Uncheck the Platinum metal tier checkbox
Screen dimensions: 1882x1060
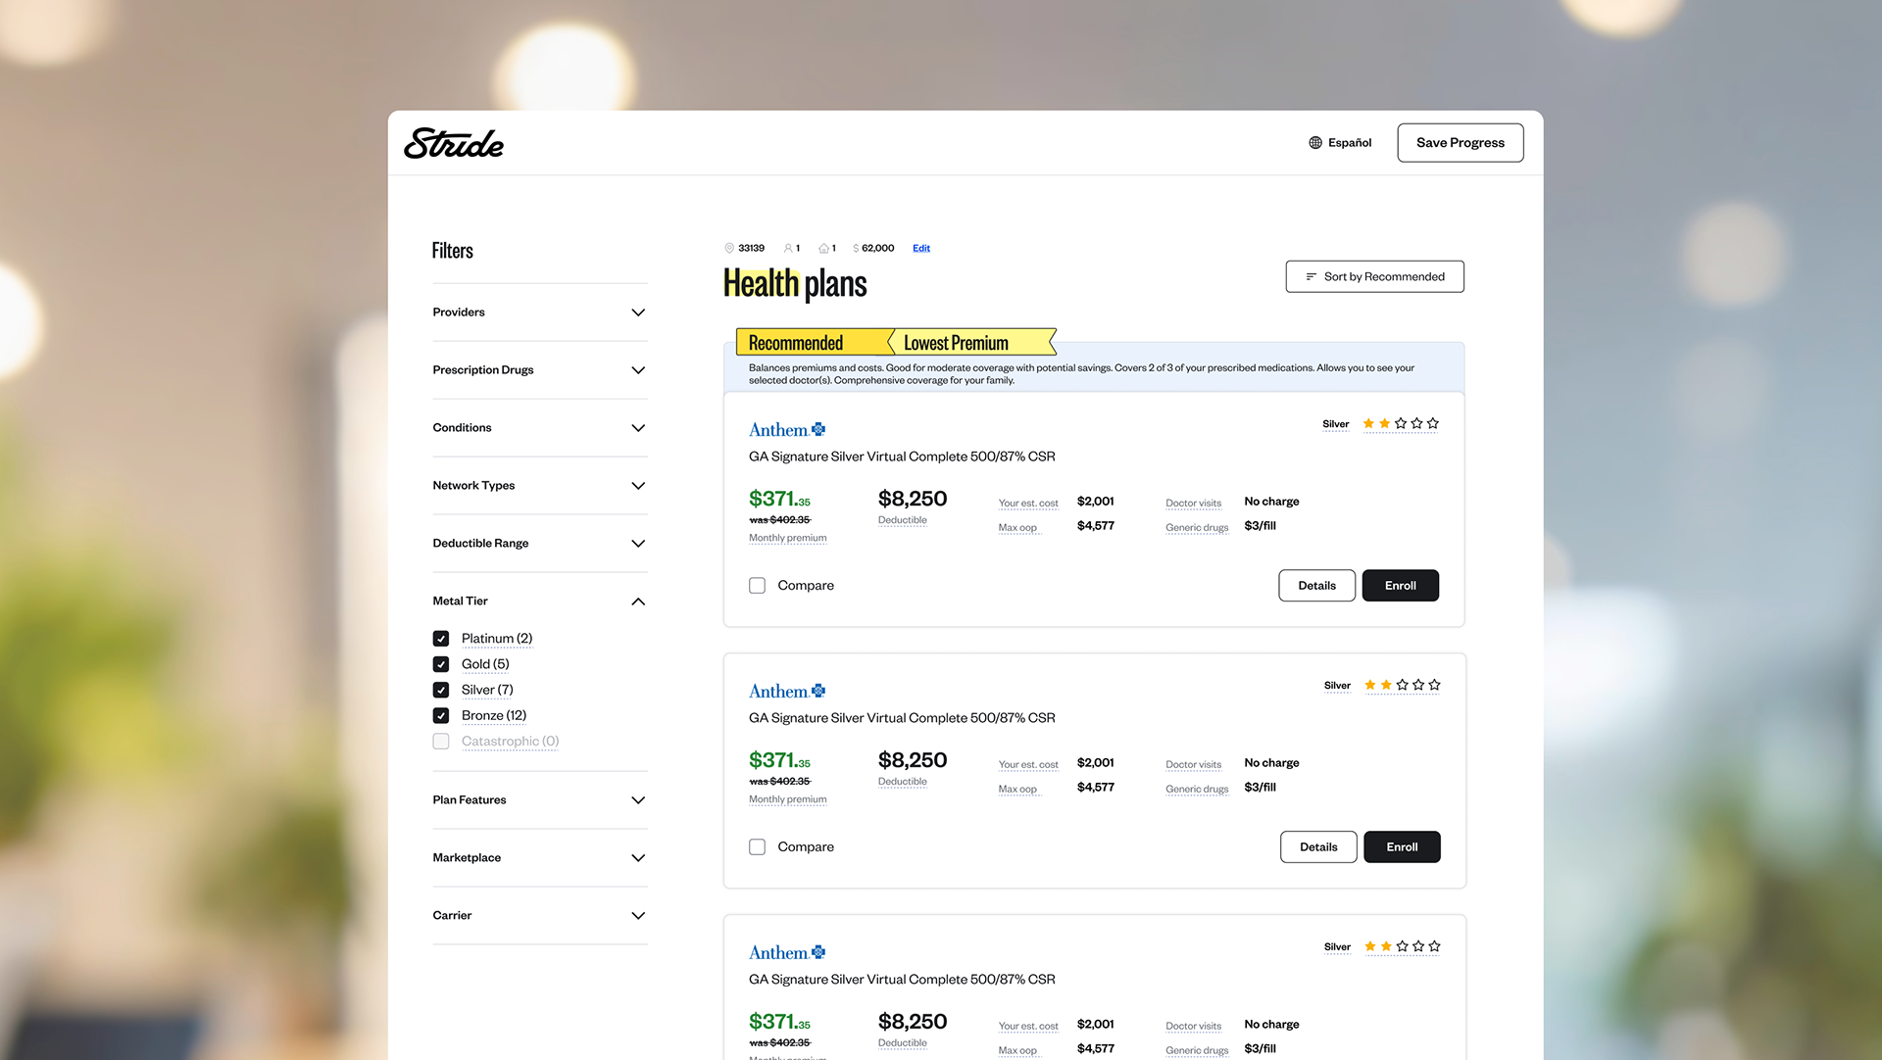point(441,639)
